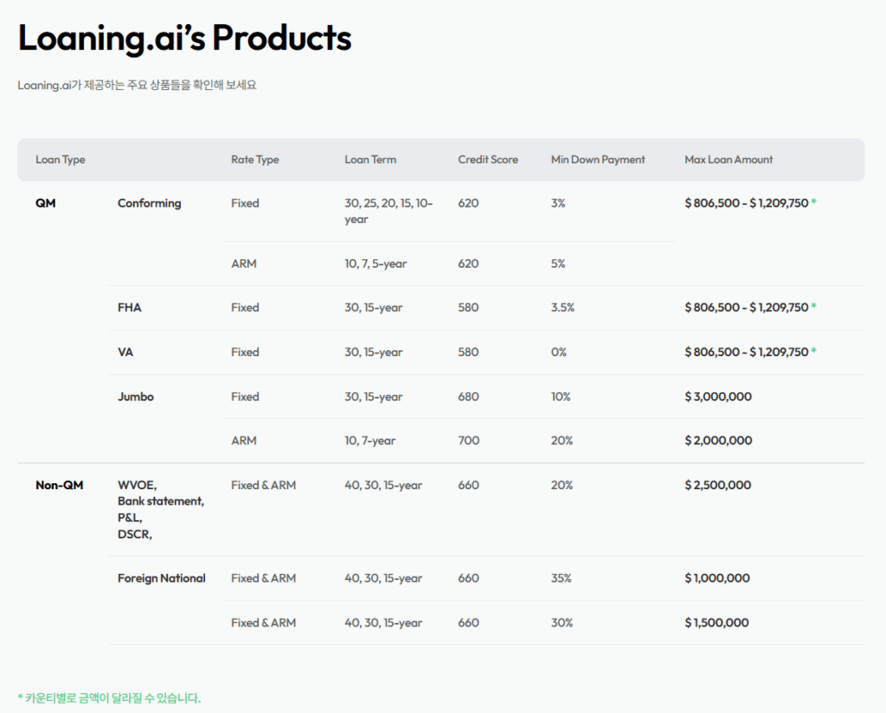Click the FHA max loan amount range
Viewport: 886px width, 713px height.
pyautogui.click(x=750, y=308)
